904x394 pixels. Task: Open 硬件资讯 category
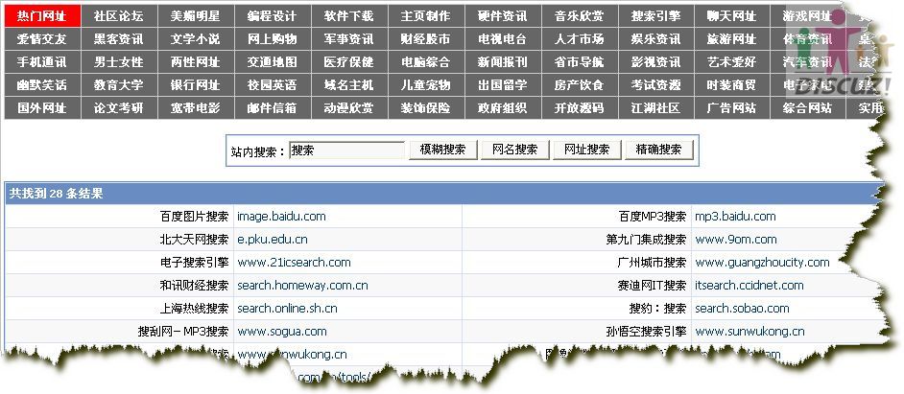503,16
